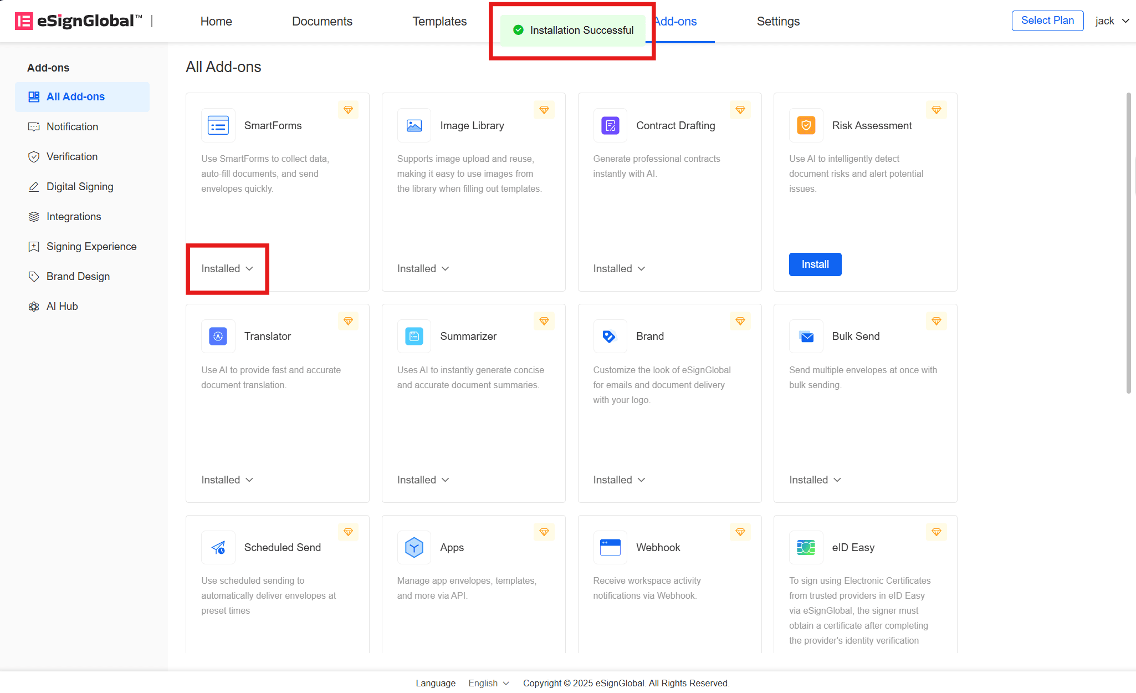Click the Brand tag icon
1136x693 pixels.
tap(610, 336)
